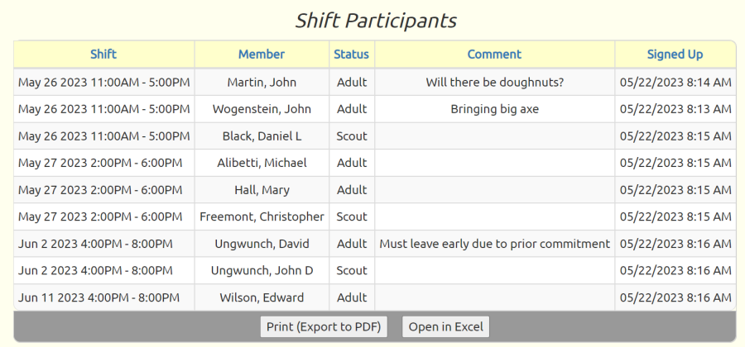The width and height of the screenshot is (745, 347).
Task: Click Print (Export to PDF) button
Action: click(x=324, y=327)
